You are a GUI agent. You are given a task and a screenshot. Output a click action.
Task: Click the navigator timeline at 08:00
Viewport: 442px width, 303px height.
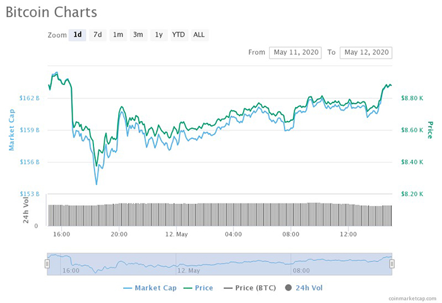[x=301, y=270]
